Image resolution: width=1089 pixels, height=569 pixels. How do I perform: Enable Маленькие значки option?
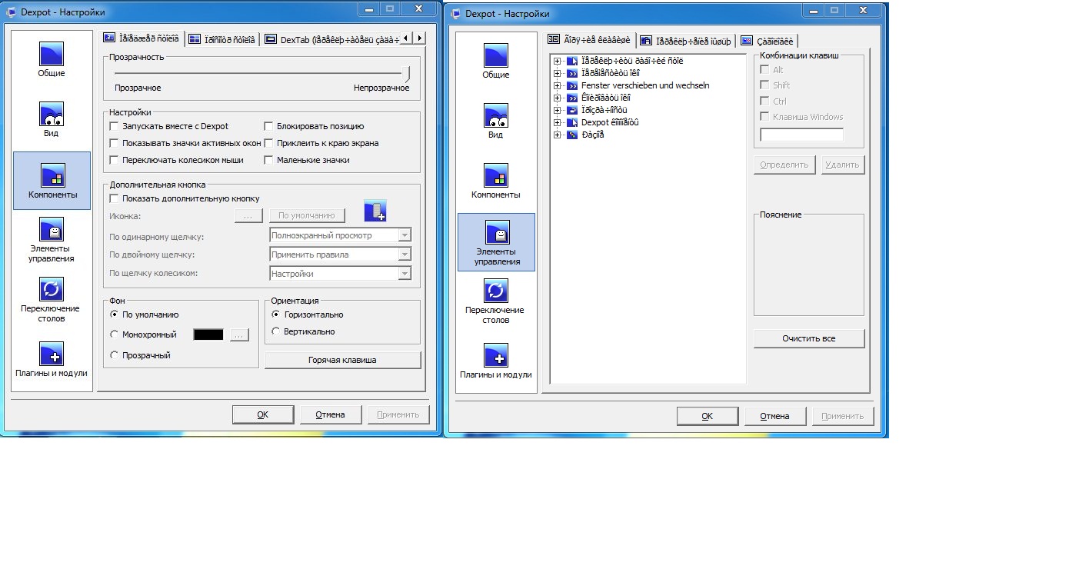tap(268, 160)
